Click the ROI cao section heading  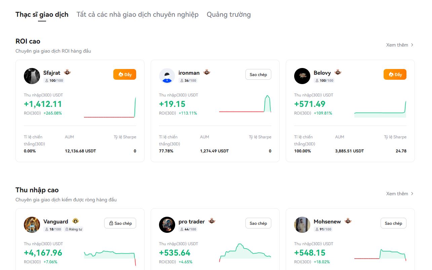point(28,41)
